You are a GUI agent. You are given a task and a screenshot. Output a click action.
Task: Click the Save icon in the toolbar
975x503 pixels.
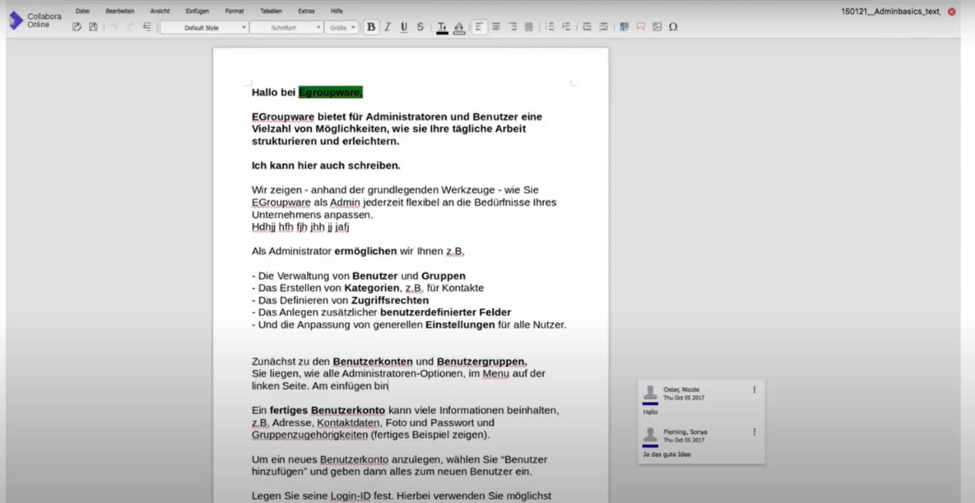coord(92,27)
